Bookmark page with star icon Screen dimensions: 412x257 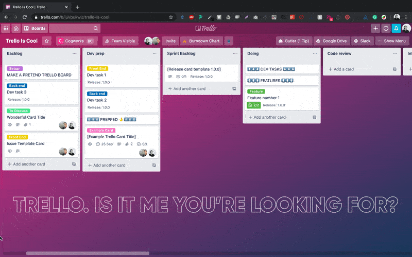171,17
